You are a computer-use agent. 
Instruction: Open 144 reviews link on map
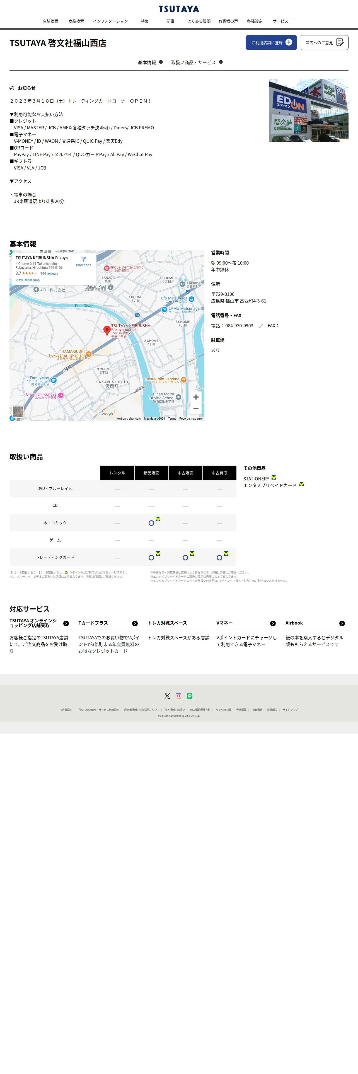pos(49,274)
